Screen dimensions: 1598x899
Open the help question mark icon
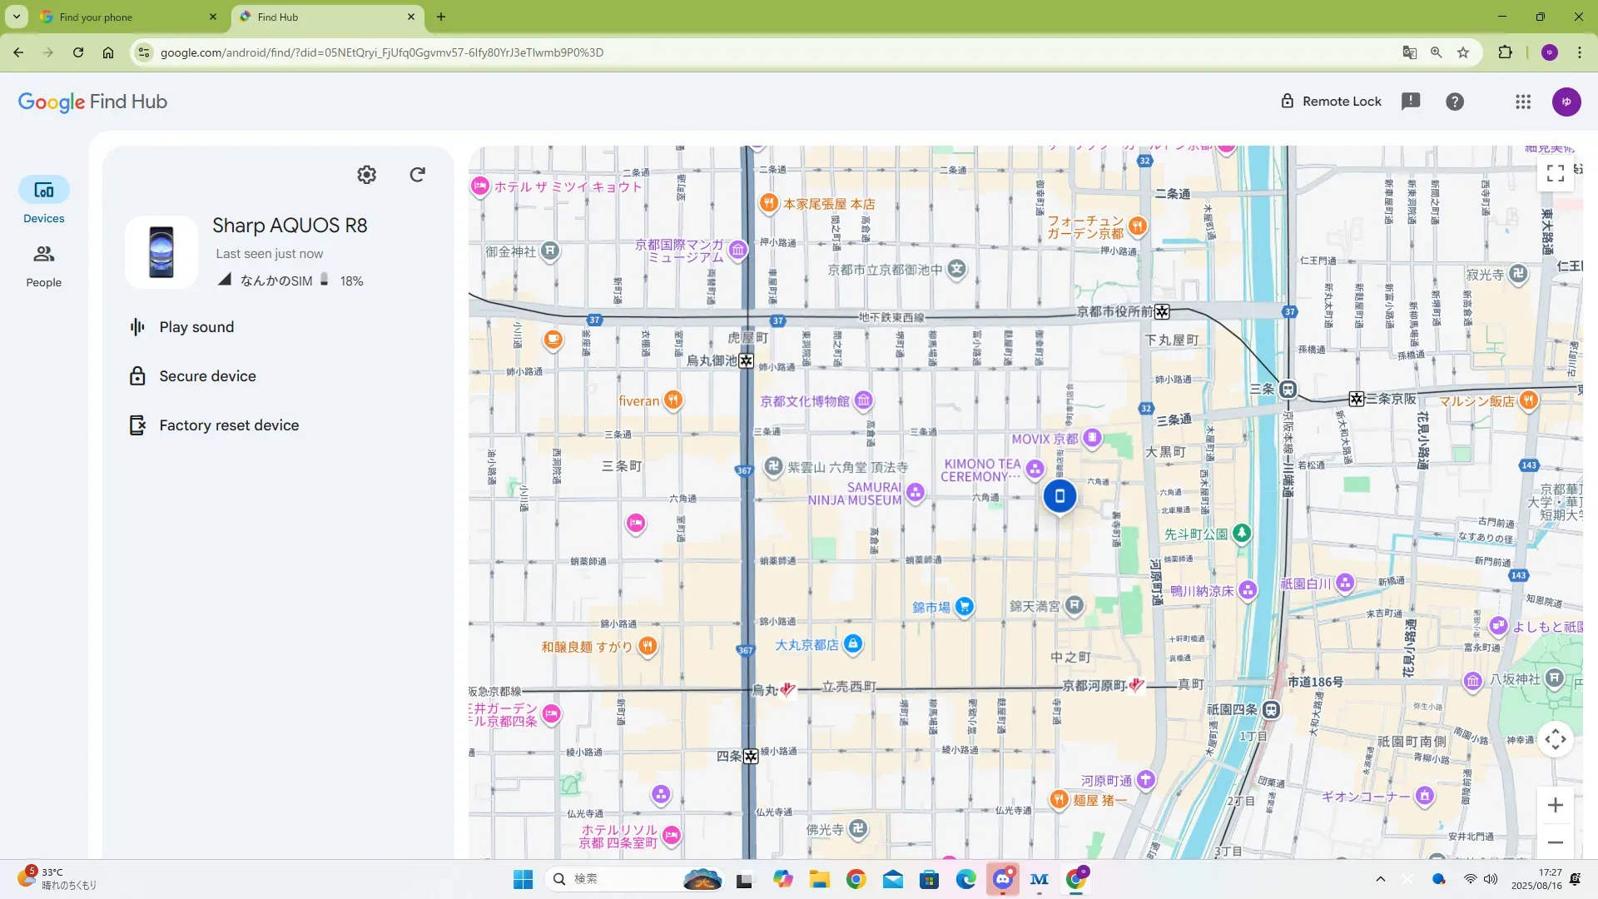1455,102
